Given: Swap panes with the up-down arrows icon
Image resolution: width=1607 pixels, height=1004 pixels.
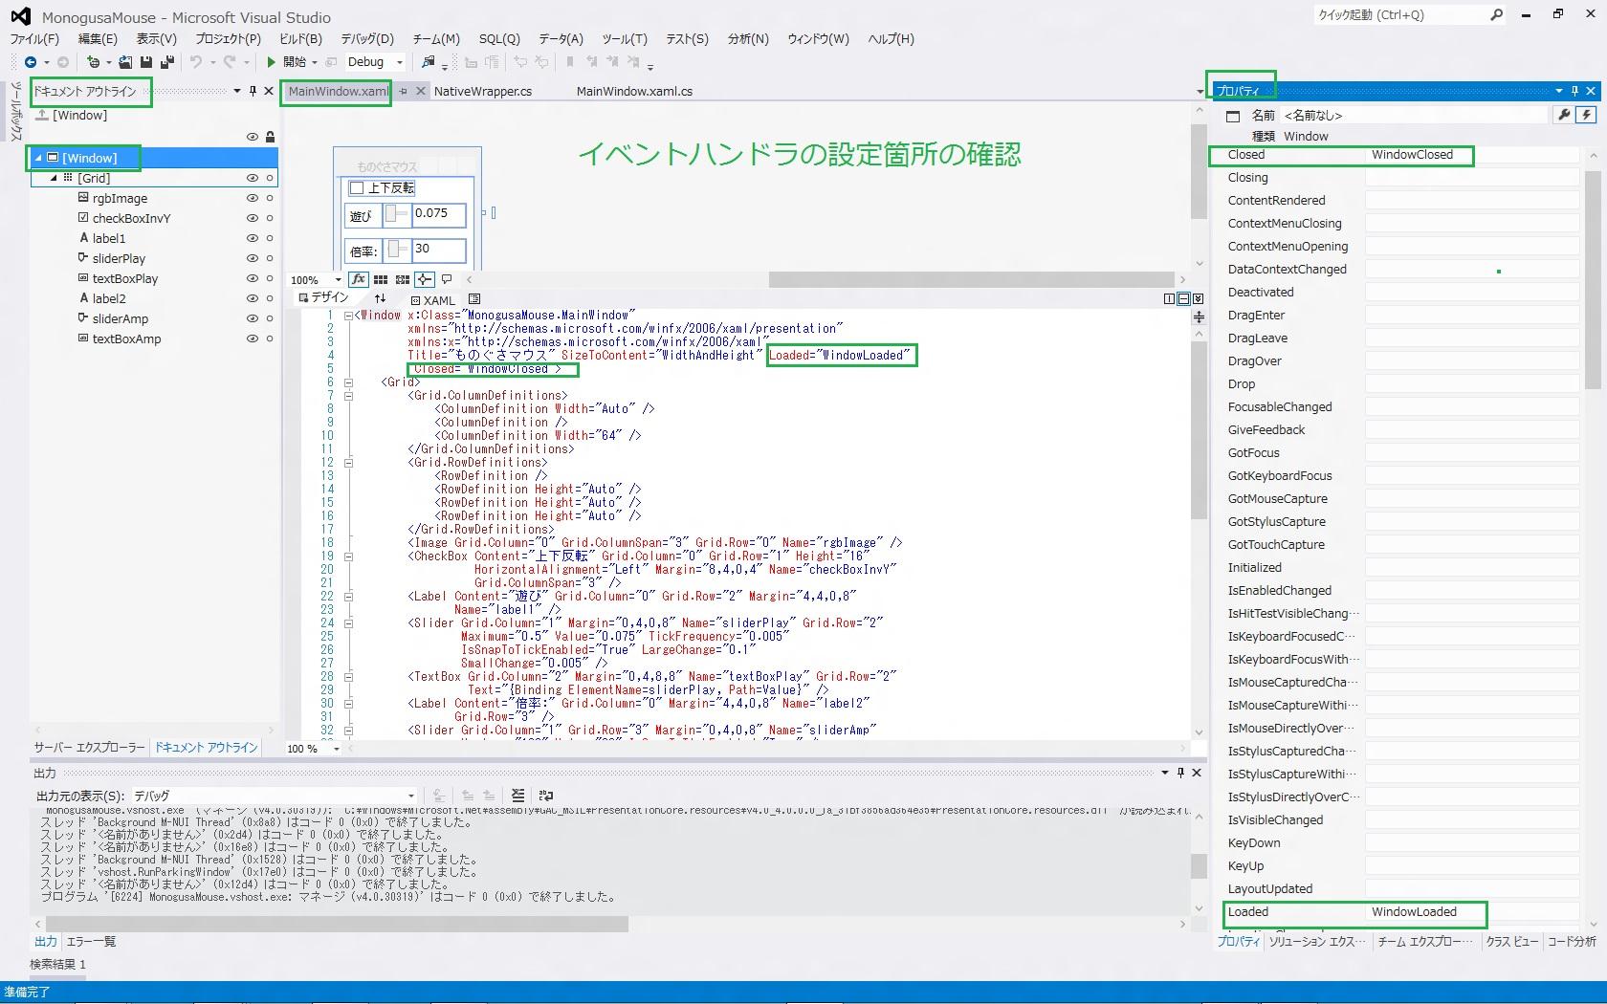Looking at the screenshot, I should tap(380, 298).
